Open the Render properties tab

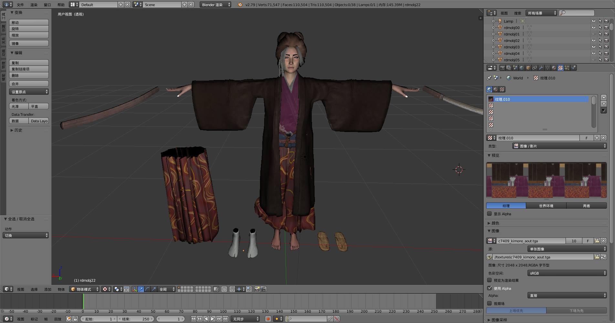pyautogui.click(x=503, y=67)
